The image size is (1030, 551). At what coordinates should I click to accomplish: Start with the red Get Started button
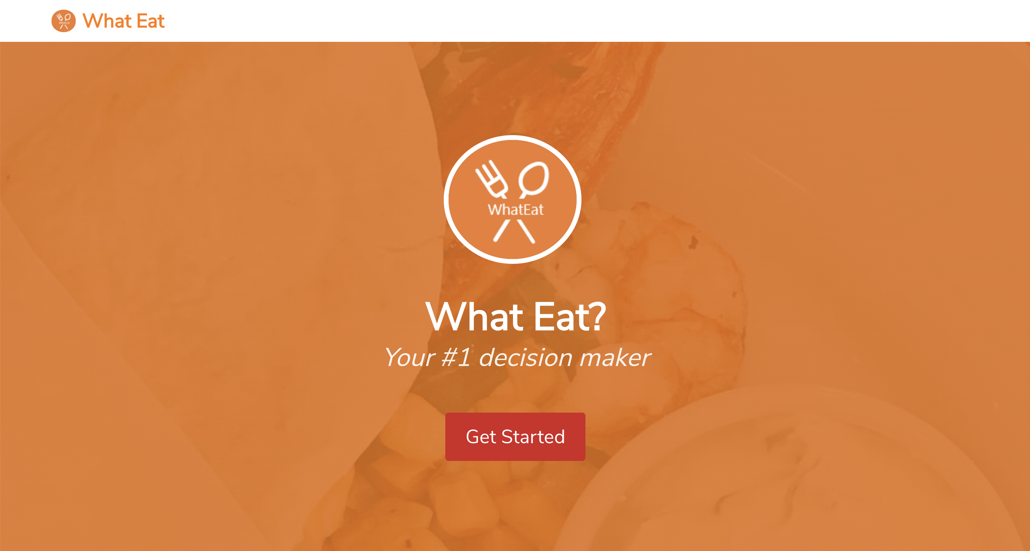tap(515, 436)
